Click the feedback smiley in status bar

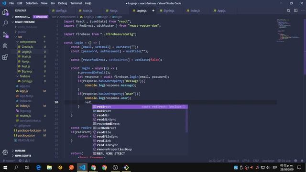295,161
